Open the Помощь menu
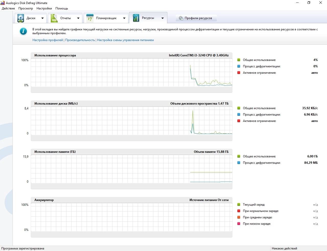 point(62,8)
